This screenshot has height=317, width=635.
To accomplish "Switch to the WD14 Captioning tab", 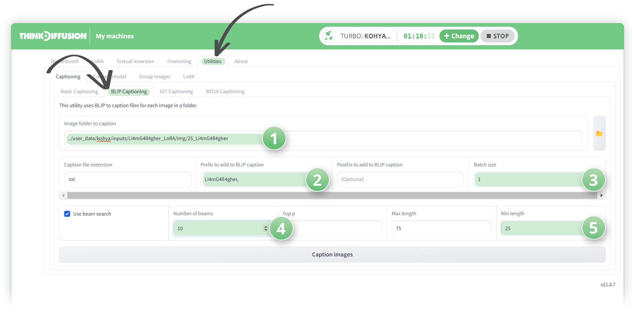I will [225, 91].
